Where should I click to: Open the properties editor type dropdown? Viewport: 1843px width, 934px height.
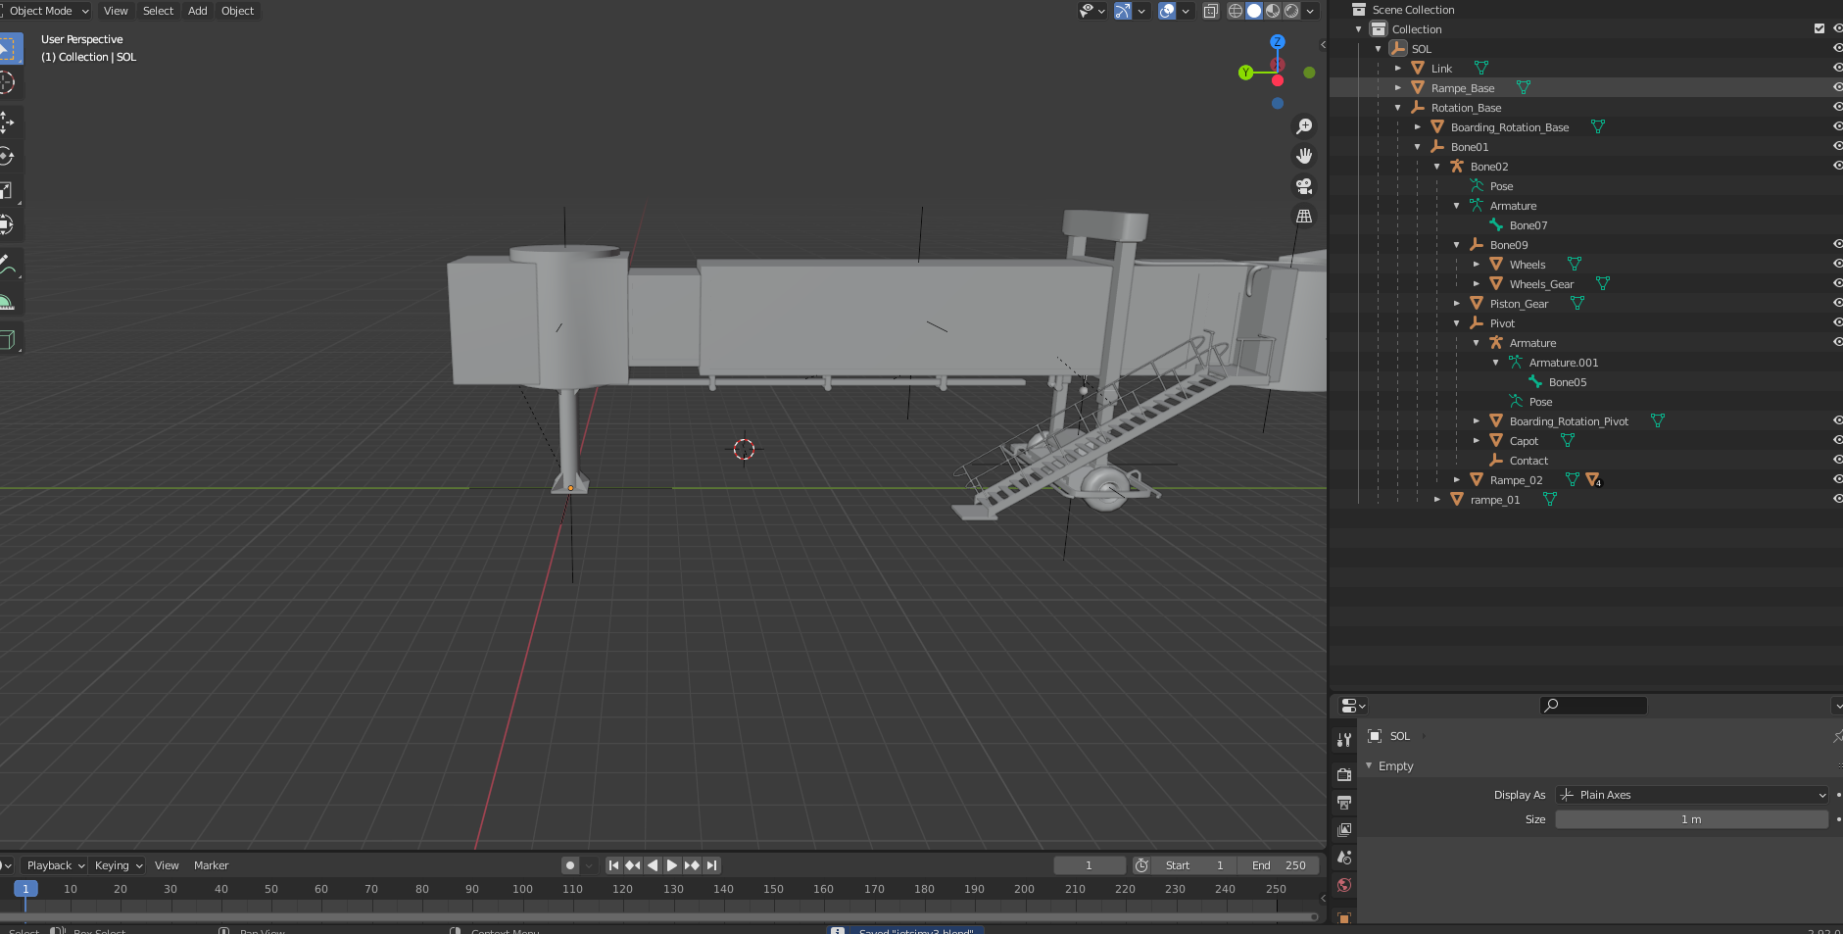click(1352, 706)
